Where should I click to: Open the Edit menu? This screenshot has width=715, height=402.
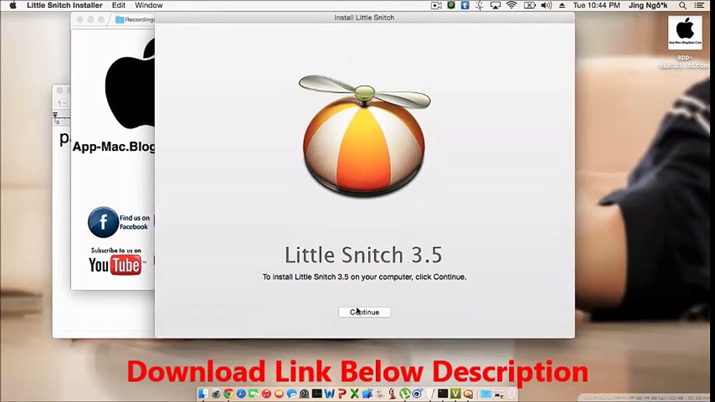click(x=118, y=5)
